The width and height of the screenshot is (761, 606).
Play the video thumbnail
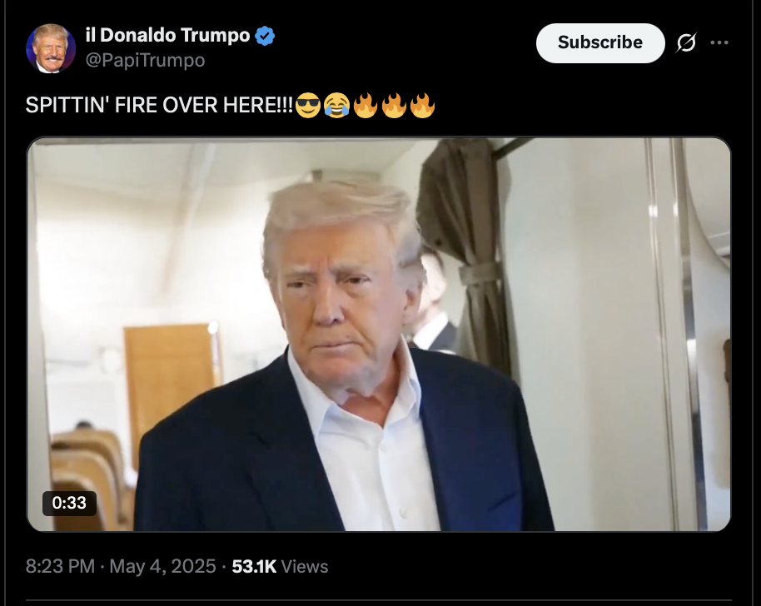(379, 335)
